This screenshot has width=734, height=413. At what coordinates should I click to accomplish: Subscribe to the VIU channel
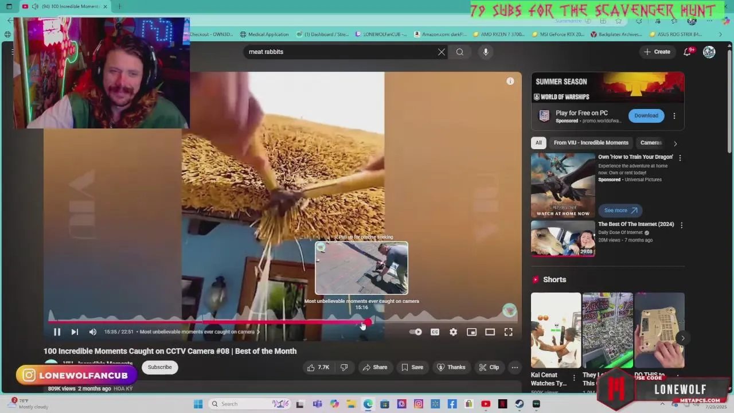(159, 367)
